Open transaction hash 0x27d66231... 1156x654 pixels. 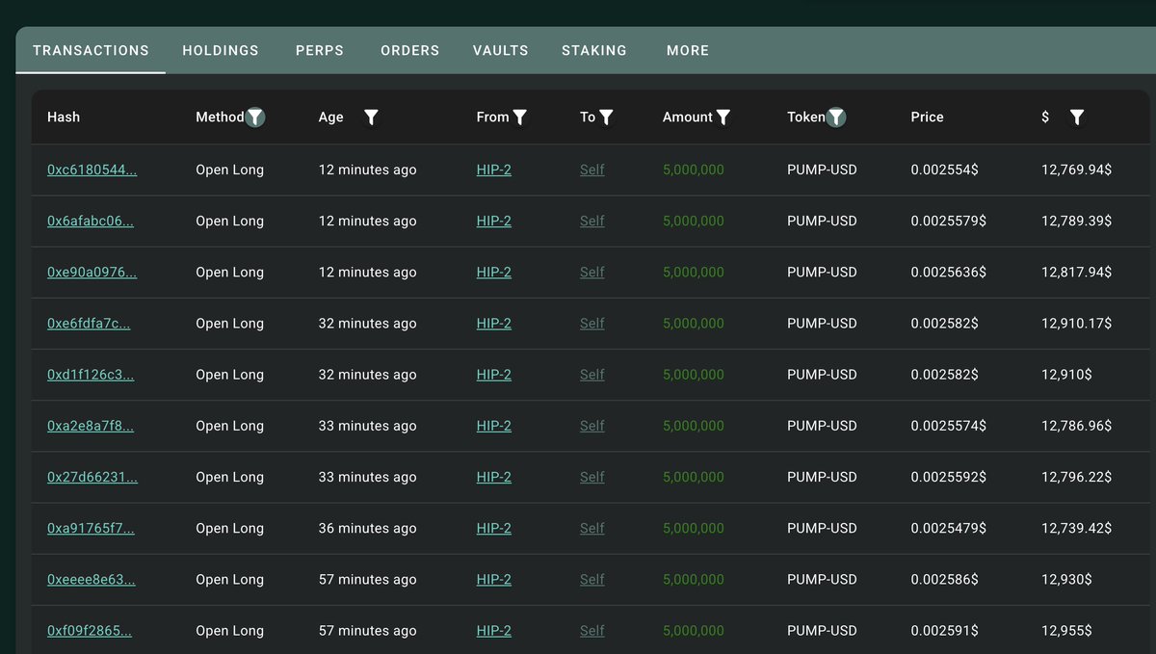[92, 477]
